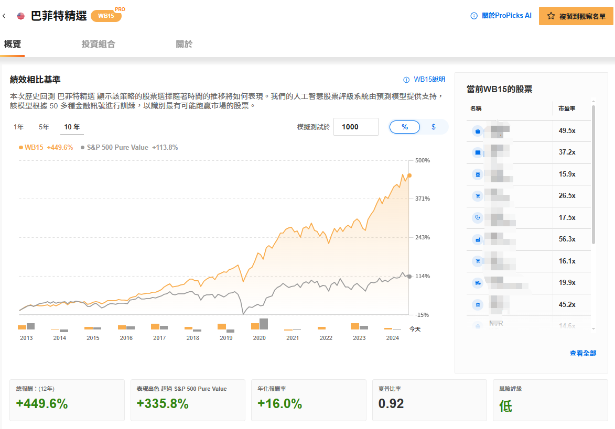Click gray S&P 500 Pure Value legend dot
This screenshot has width=615, height=429.
82,148
